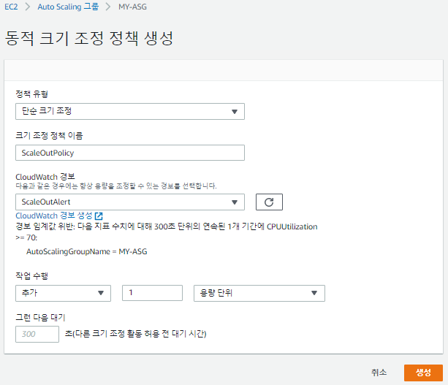
Task: Go to Auto Scaling 그룹 breadcrumb
Action: [x=68, y=7]
